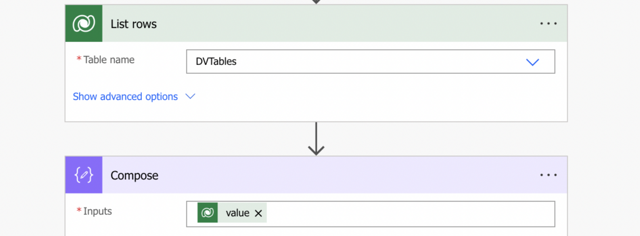Click the Table name label

pyautogui.click(x=106, y=60)
